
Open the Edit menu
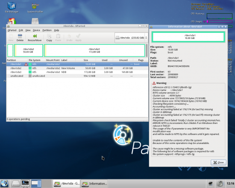(x=21, y=30)
